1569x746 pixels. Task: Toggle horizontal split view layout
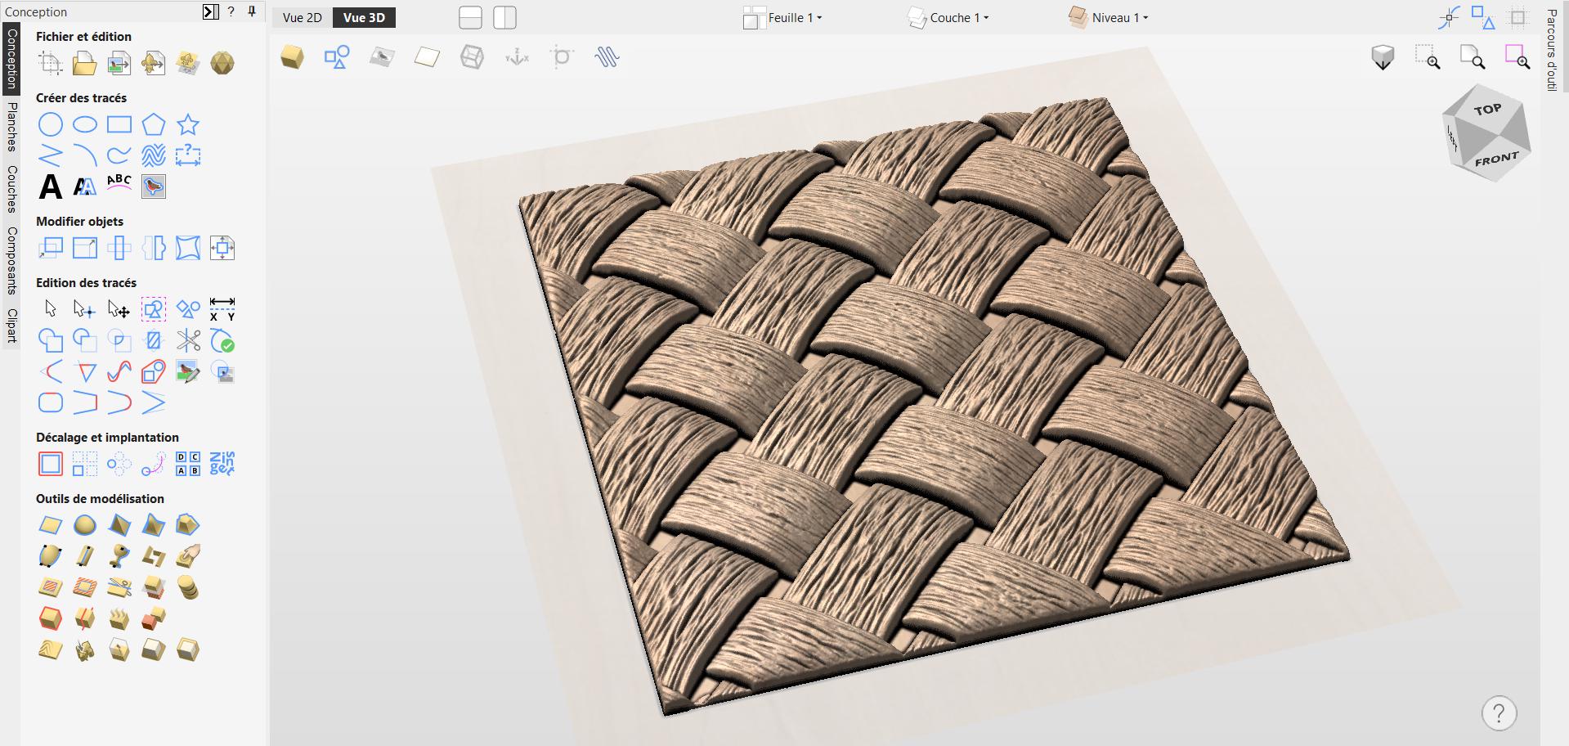coord(470,18)
